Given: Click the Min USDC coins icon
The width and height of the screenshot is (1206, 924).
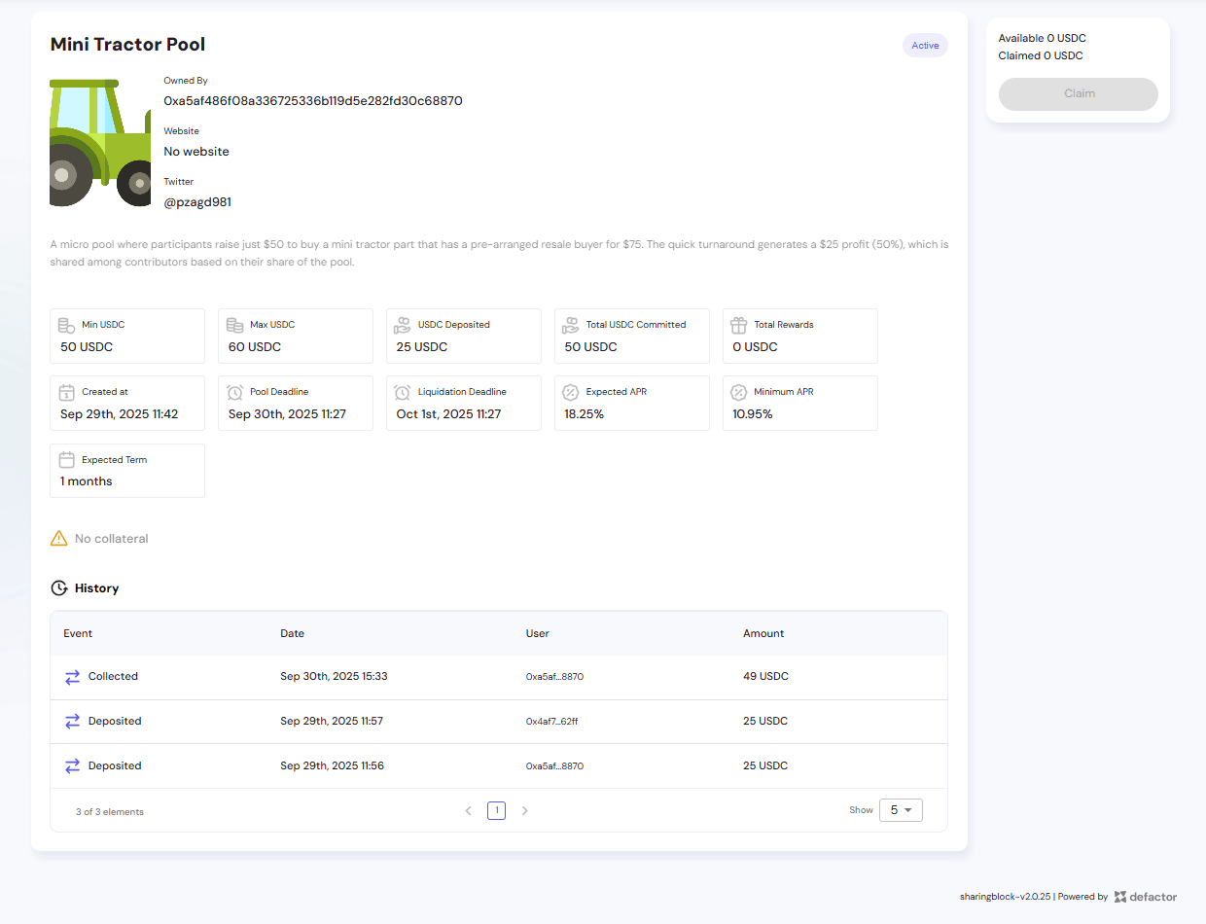Looking at the screenshot, I should tap(66, 326).
